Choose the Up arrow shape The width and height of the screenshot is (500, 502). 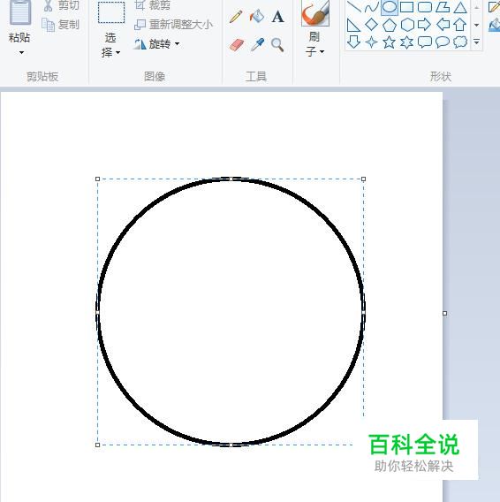click(460, 25)
